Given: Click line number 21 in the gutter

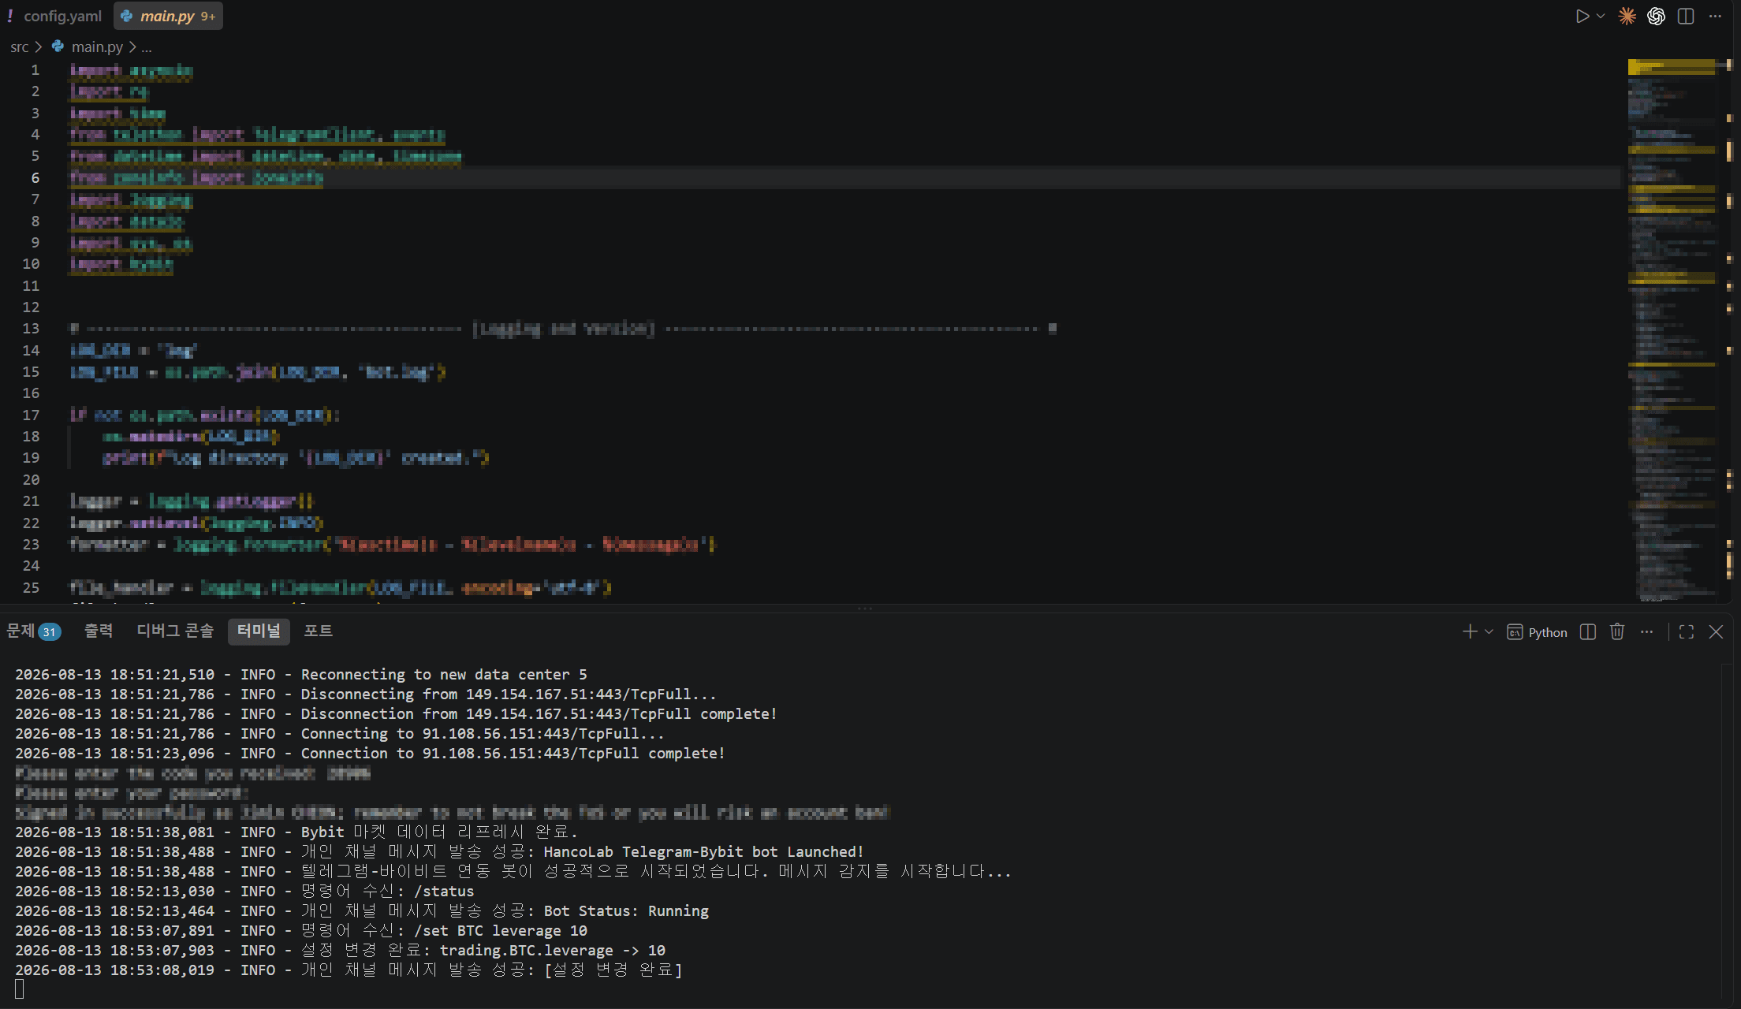Looking at the screenshot, I should point(31,501).
